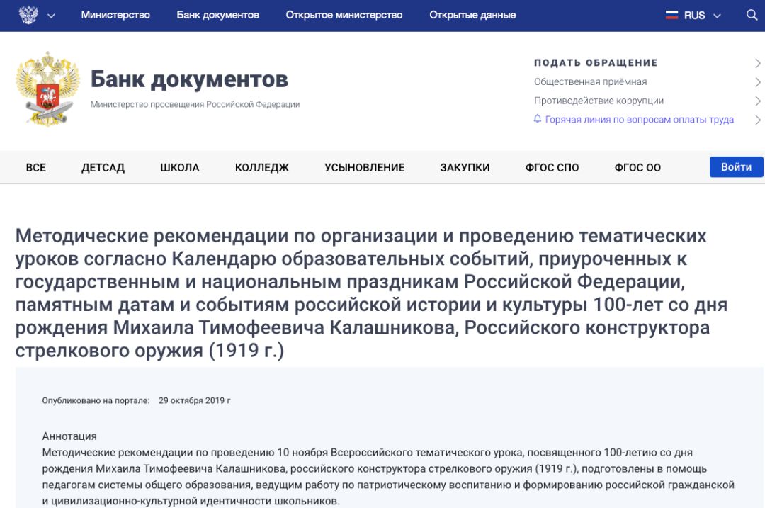Switch to the ШКОЛА category tab
Viewport: 765px width, 508px height.
coord(179,168)
